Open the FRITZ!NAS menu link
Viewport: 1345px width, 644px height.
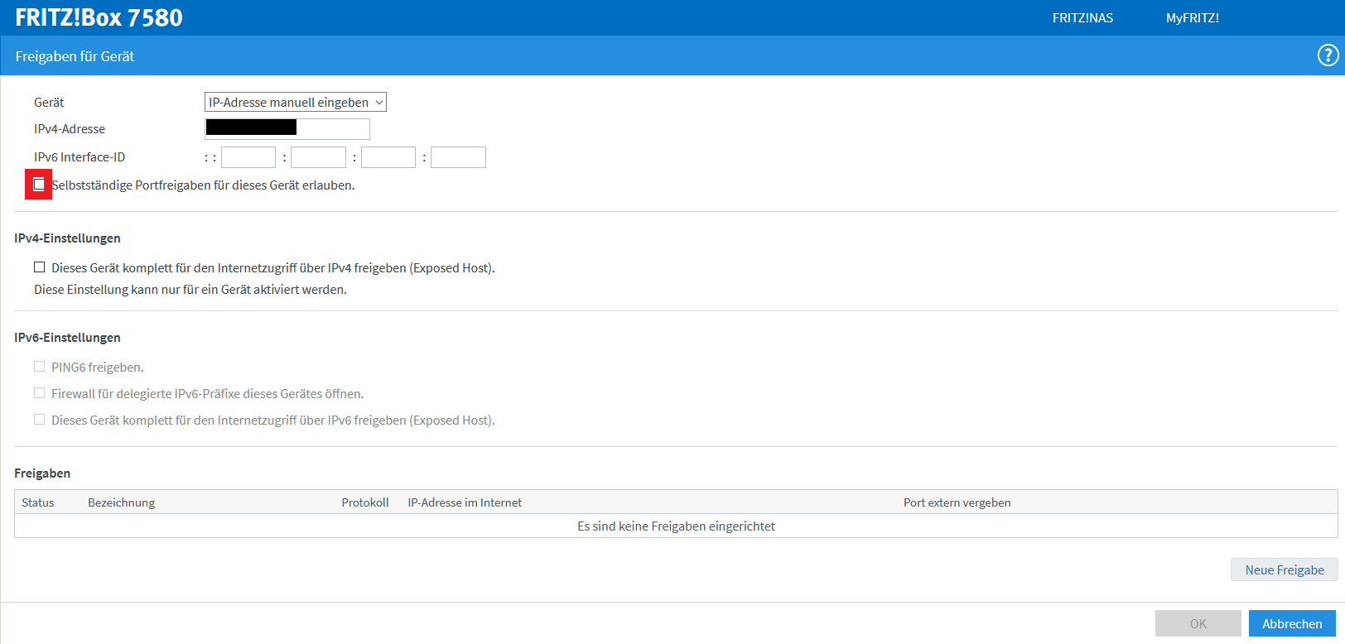1082,17
